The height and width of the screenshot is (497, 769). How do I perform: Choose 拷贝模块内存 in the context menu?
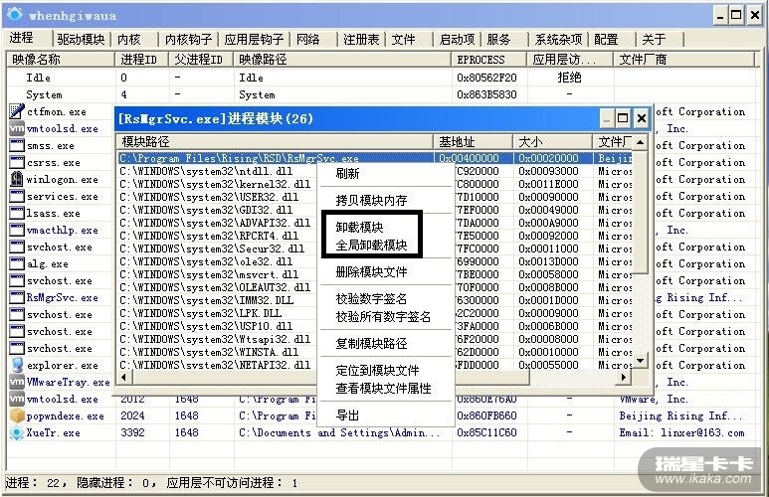[x=371, y=201]
